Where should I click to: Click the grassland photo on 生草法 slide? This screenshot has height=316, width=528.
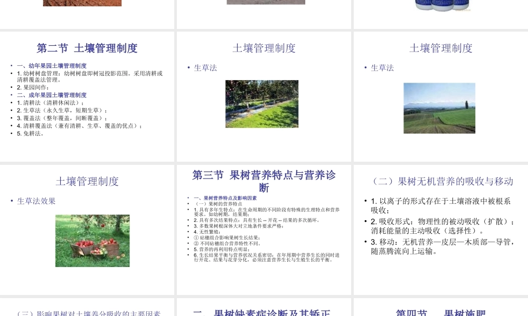(x=439, y=108)
